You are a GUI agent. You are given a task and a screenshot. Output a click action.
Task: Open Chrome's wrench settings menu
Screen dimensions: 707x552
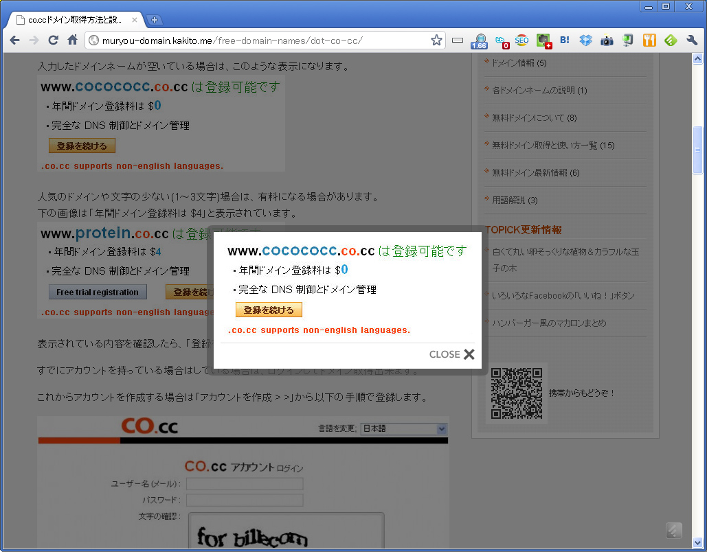[x=692, y=41]
